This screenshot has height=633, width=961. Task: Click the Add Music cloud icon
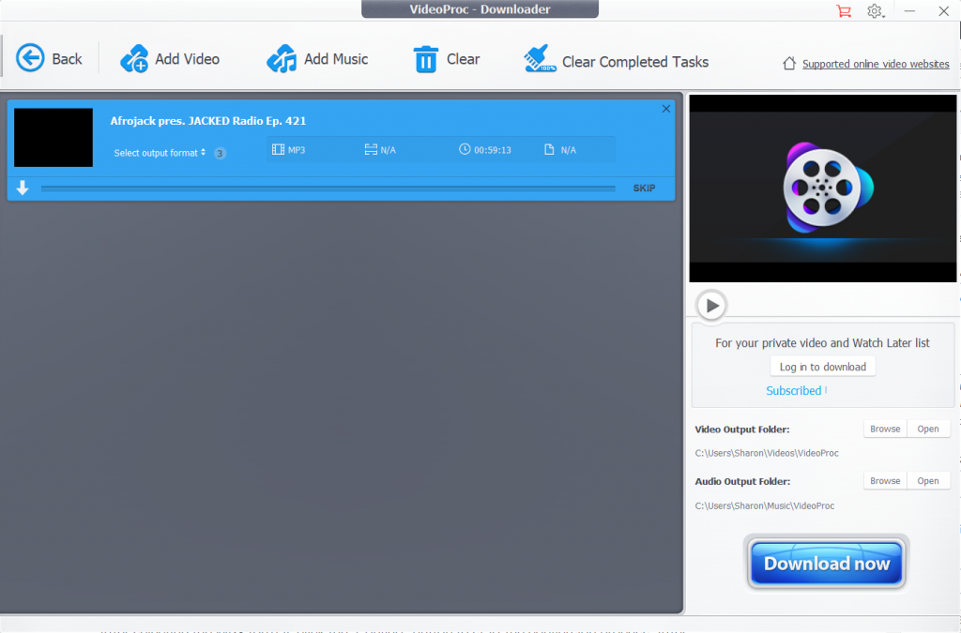pos(282,59)
